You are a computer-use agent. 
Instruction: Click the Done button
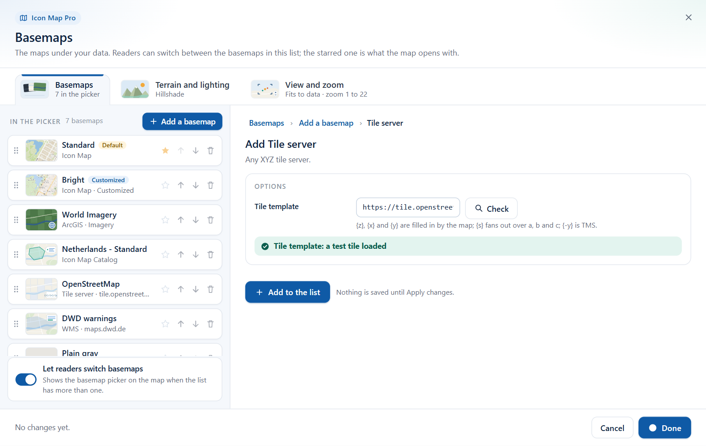pos(665,428)
